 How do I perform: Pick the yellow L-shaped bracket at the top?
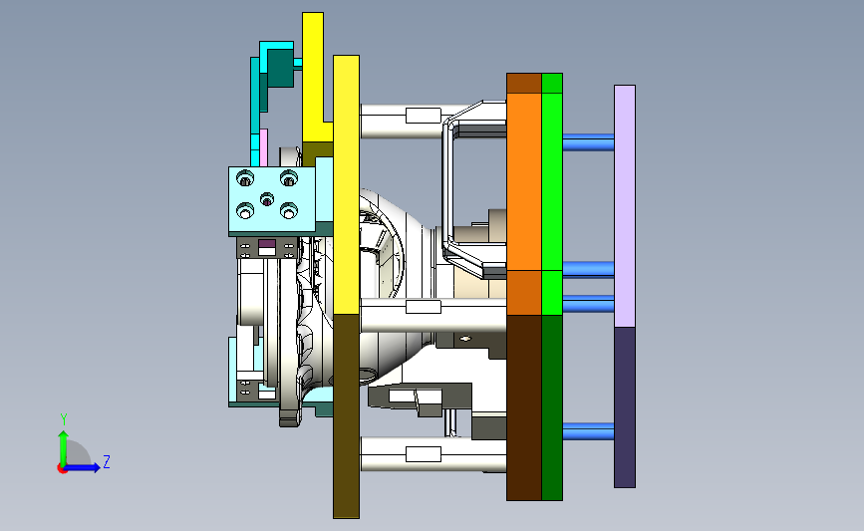coord(313,77)
